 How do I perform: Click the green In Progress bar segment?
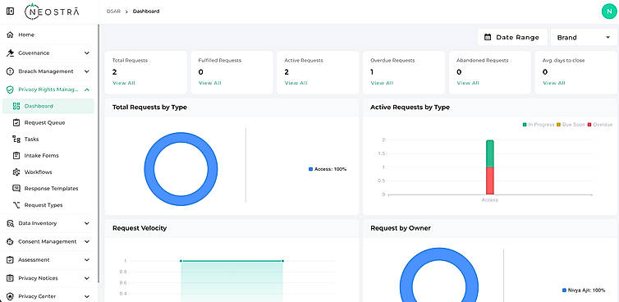[x=489, y=153]
